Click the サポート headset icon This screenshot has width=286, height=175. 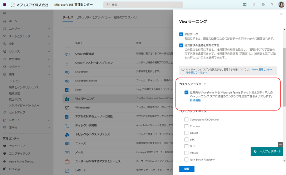[5, 67]
